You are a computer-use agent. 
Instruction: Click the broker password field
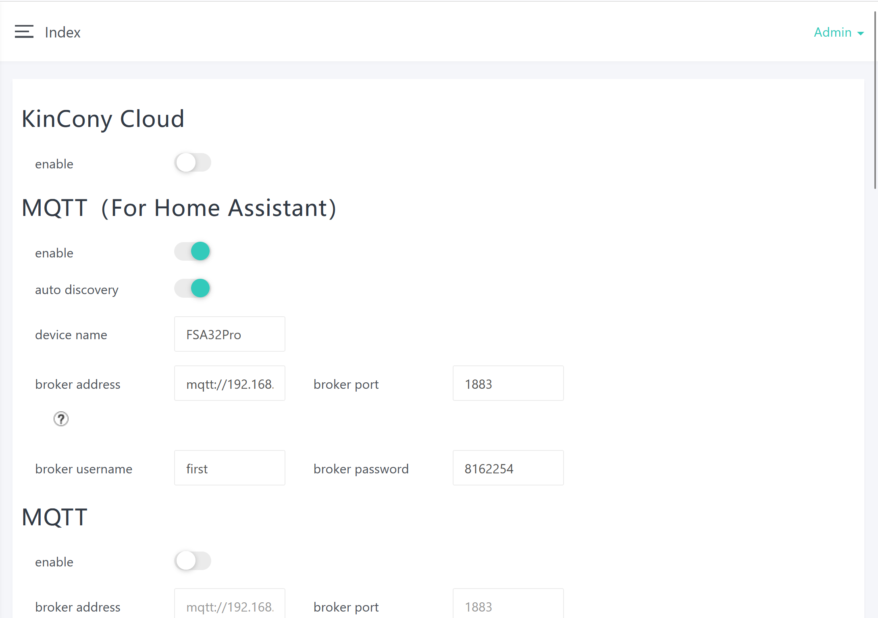[508, 468]
